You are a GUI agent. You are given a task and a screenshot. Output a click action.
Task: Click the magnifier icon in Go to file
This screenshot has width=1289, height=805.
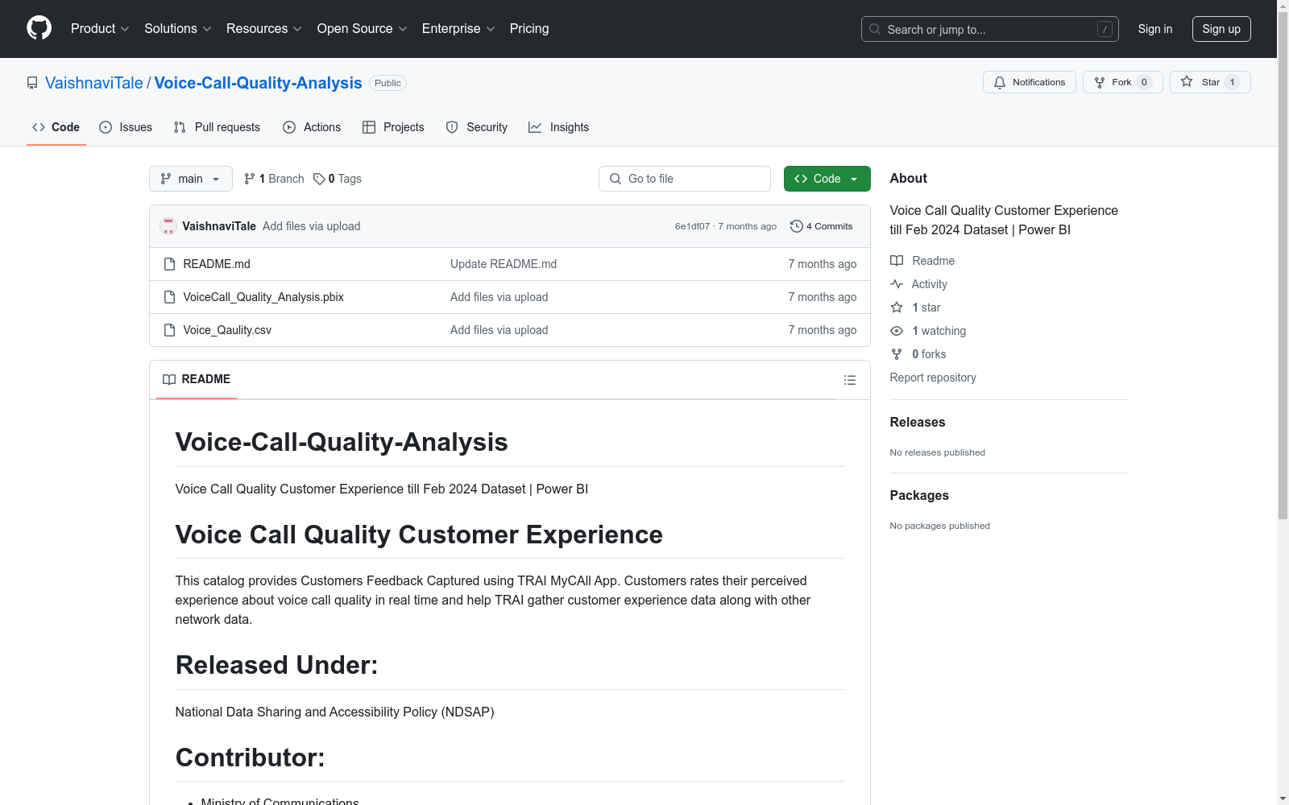point(615,179)
